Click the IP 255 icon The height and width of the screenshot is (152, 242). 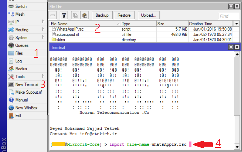pos(11,22)
